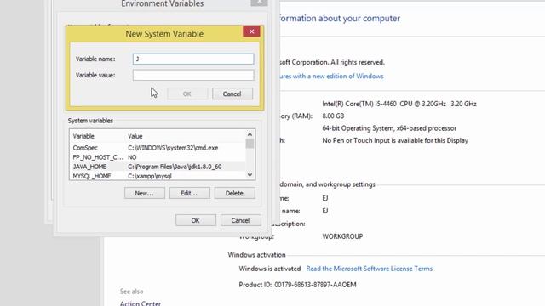Cancel the New System Variable dialog

232,93
